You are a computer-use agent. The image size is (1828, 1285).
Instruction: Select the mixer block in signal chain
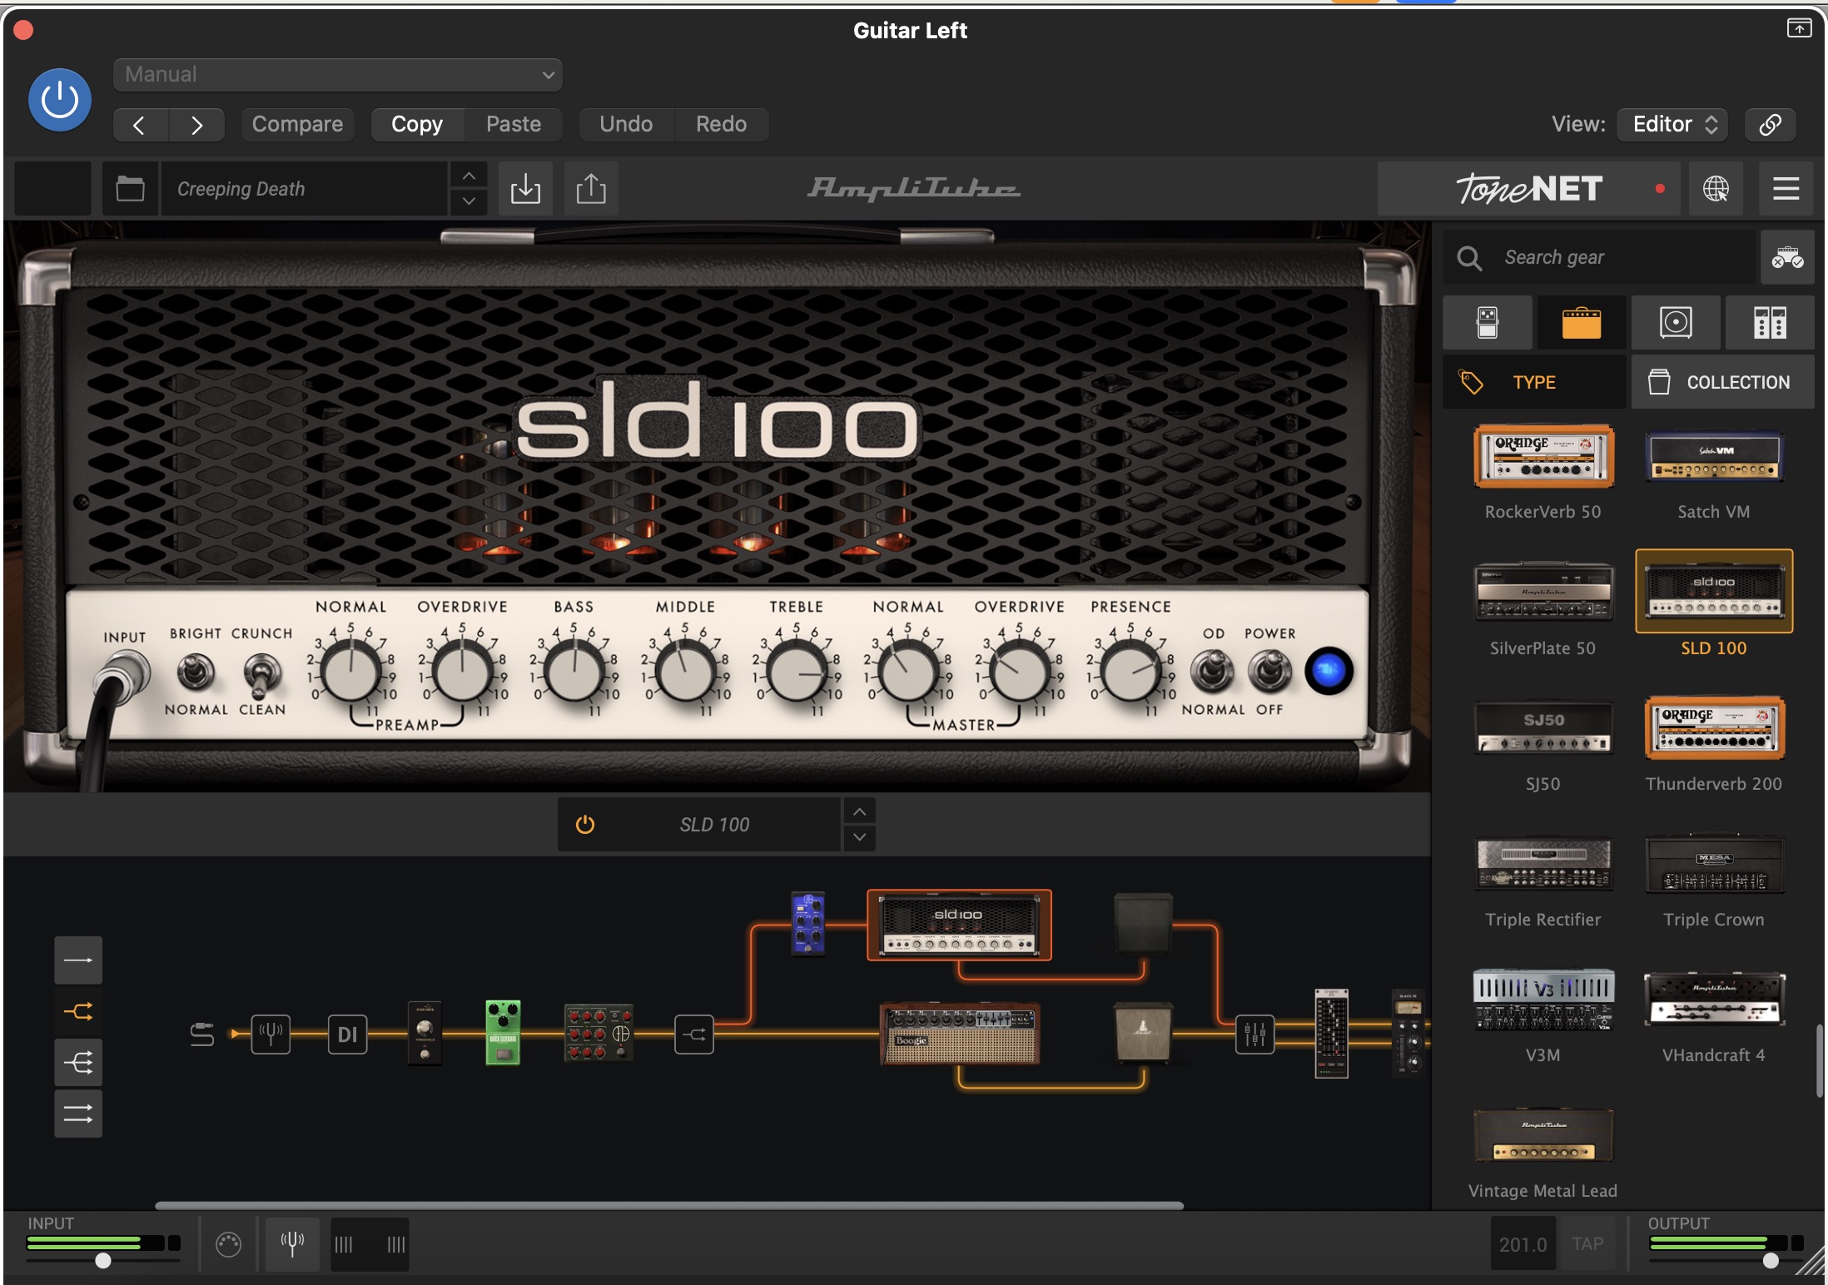[1254, 1034]
